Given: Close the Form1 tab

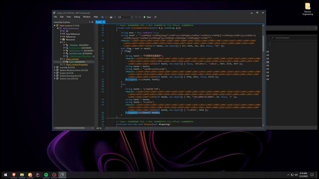Looking at the screenshot, I should click(104, 22).
